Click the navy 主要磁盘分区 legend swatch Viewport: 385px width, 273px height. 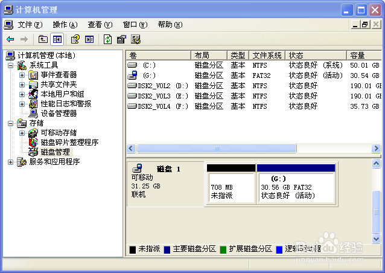167,249
